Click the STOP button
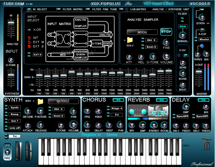This screenshot has width=215, height=167. [166, 32]
